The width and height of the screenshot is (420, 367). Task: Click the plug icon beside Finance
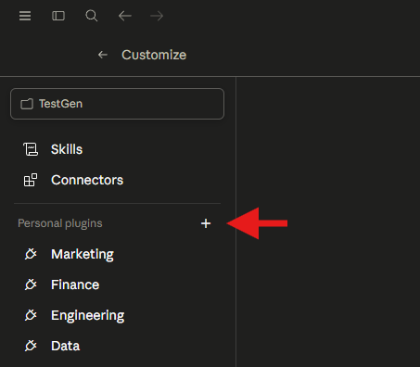pos(31,285)
